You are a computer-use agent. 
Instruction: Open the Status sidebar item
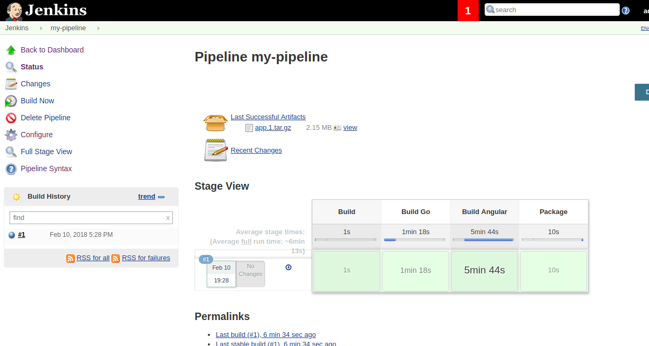(x=32, y=67)
